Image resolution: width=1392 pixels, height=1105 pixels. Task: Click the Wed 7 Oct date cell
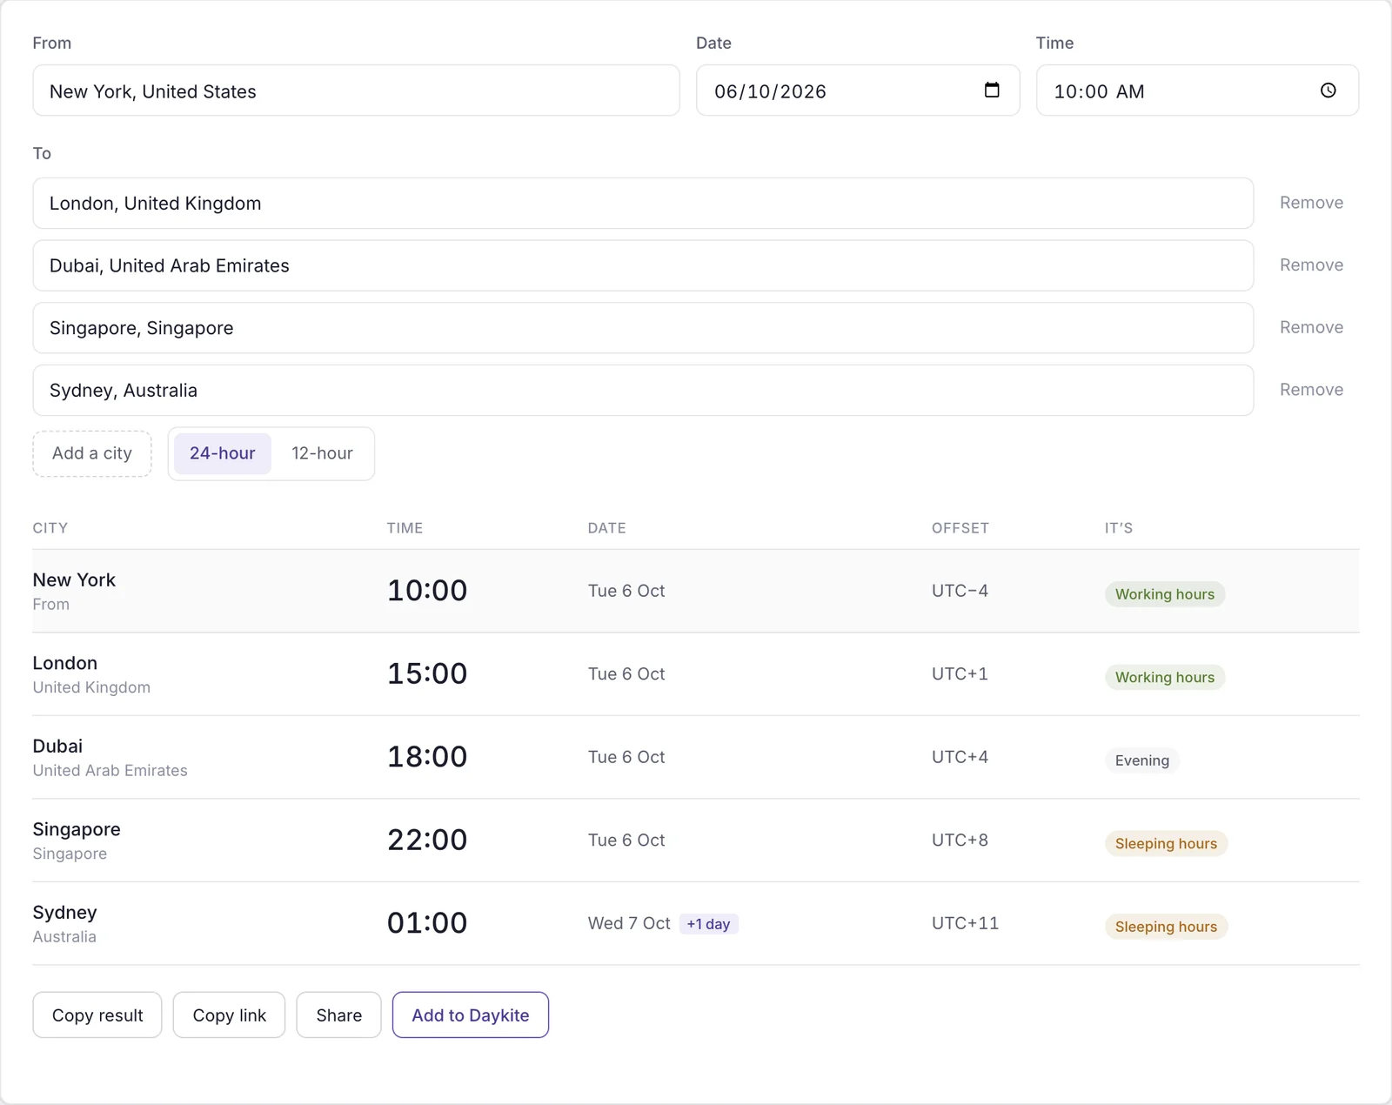click(x=629, y=923)
